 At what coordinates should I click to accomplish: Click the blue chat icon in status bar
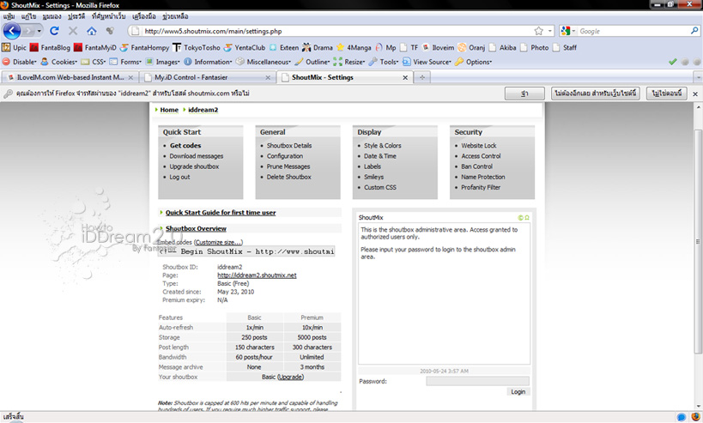(x=681, y=417)
